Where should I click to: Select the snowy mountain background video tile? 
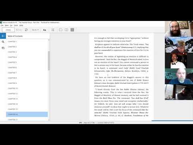[x=179, y=45]
